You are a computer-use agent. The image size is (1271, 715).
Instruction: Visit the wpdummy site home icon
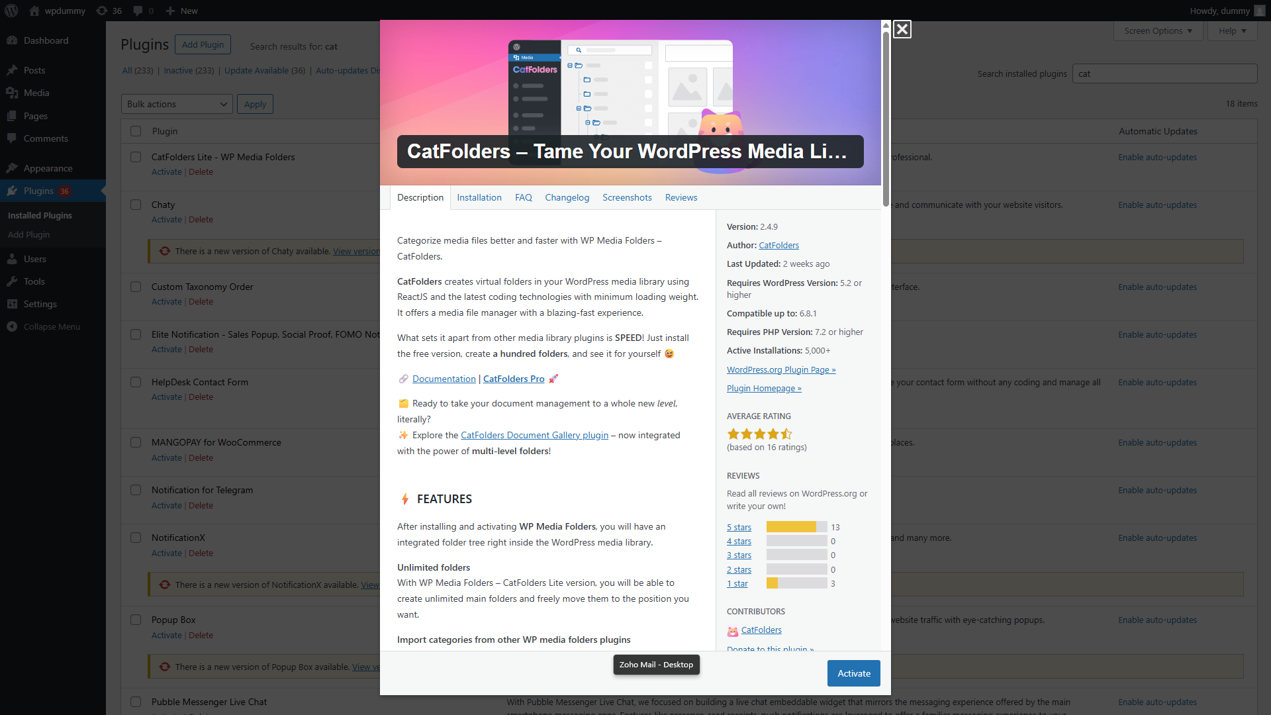34,11
